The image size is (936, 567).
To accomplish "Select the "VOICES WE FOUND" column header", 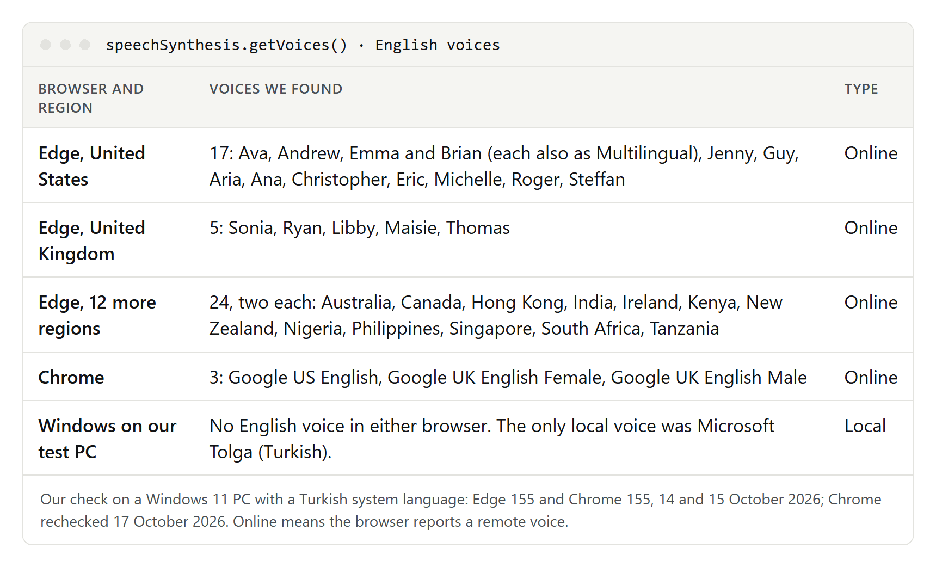I will (276, 89).
